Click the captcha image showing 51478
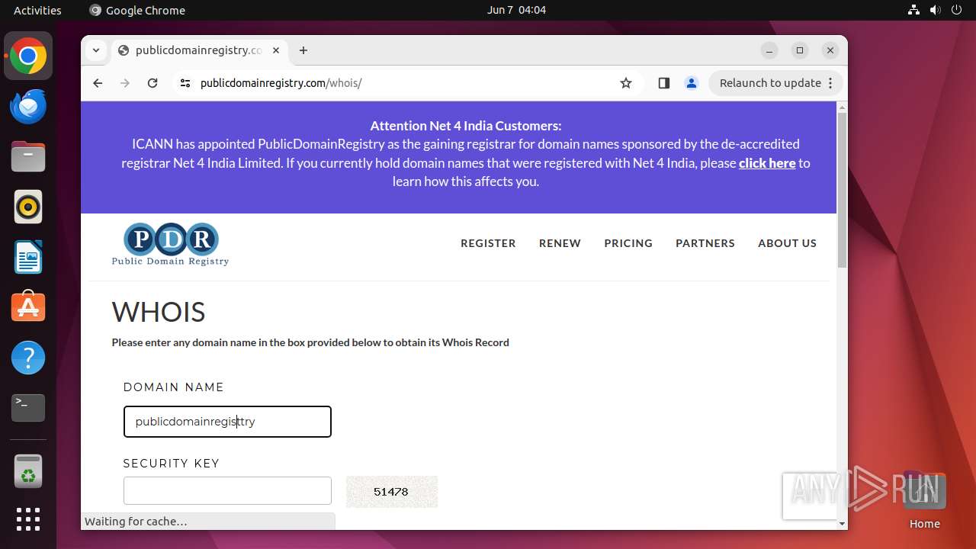976x549 pixels. pos(392,492)
